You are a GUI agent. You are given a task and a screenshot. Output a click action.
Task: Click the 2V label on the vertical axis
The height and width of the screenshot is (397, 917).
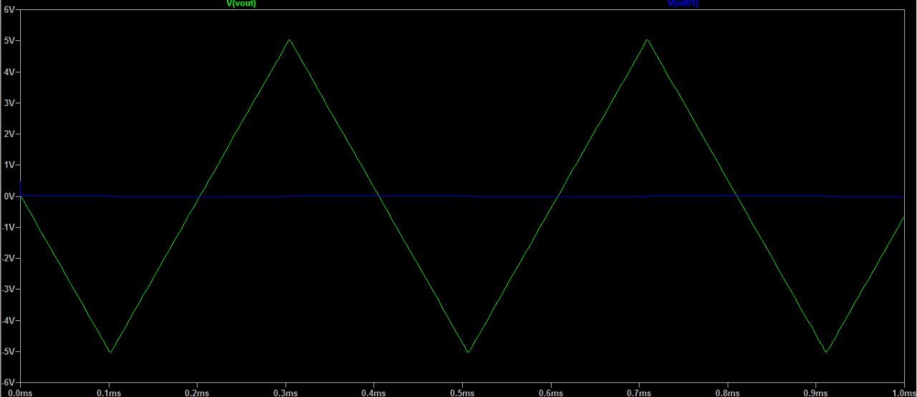9,134
